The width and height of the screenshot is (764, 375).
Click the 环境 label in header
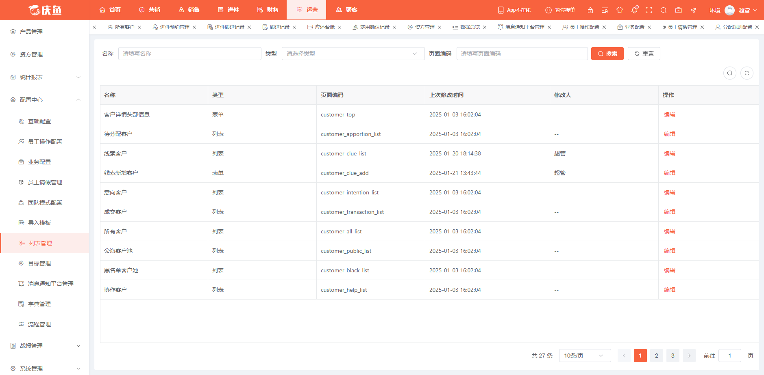[x=714, y=10]
